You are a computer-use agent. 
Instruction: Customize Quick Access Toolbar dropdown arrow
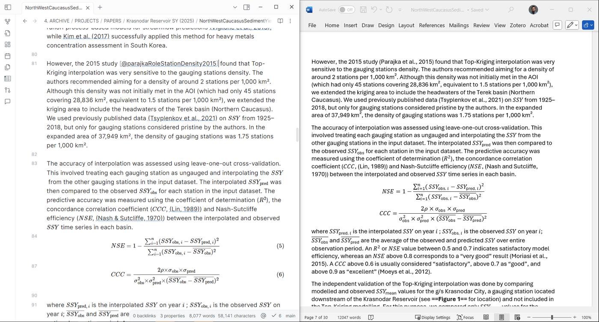pos(400,10)
